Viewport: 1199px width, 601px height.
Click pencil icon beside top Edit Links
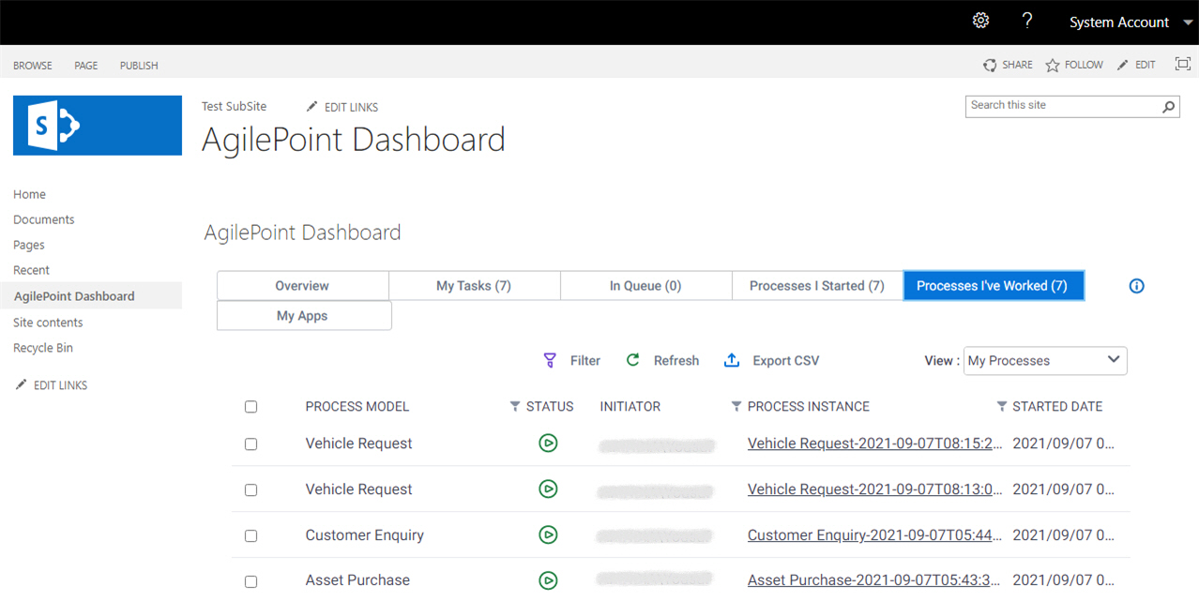coord(312,107)
